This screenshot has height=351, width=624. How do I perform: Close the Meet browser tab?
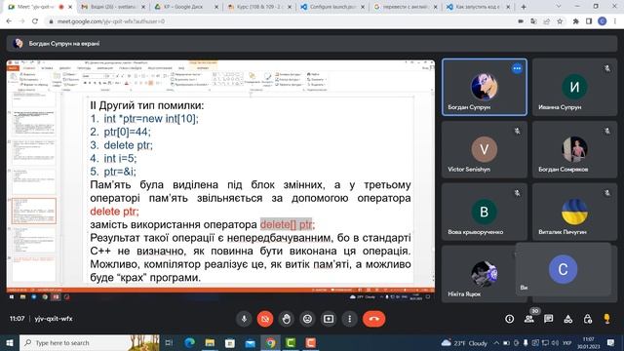pos(70,7)
